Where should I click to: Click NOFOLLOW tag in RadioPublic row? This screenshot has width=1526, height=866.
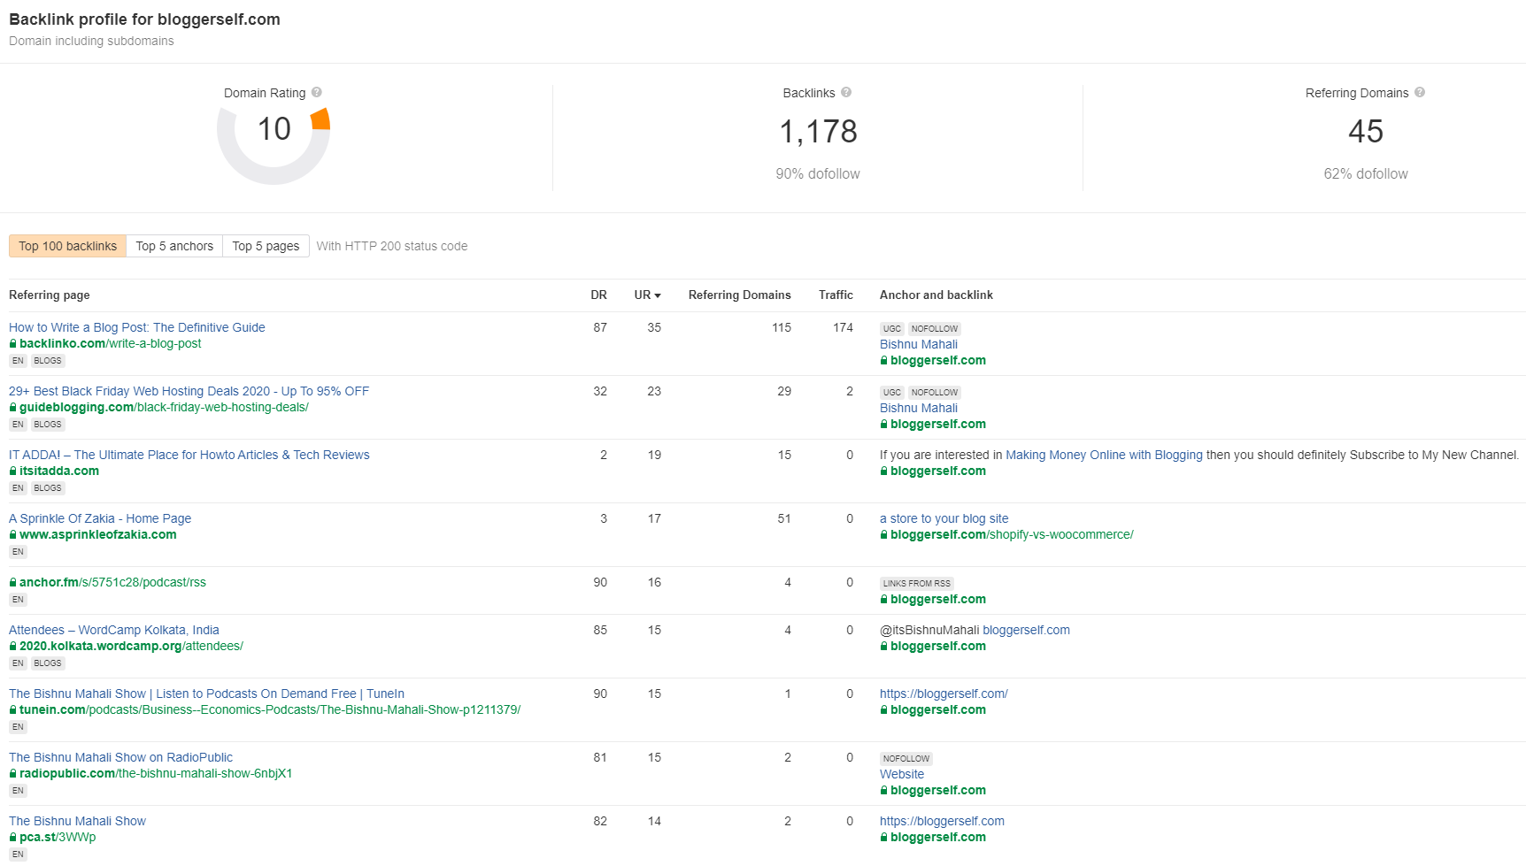906,758
